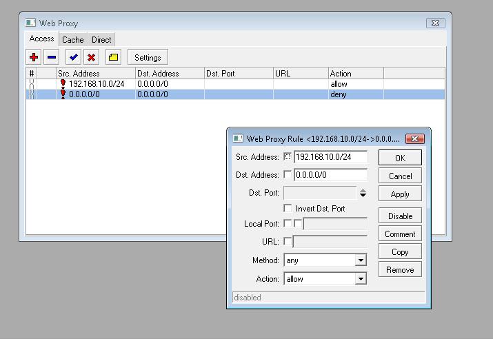The width and height of the screenshot is (493, 341).
Task: Enable rule with blue checkmark icon
Action: click(74, 57)
